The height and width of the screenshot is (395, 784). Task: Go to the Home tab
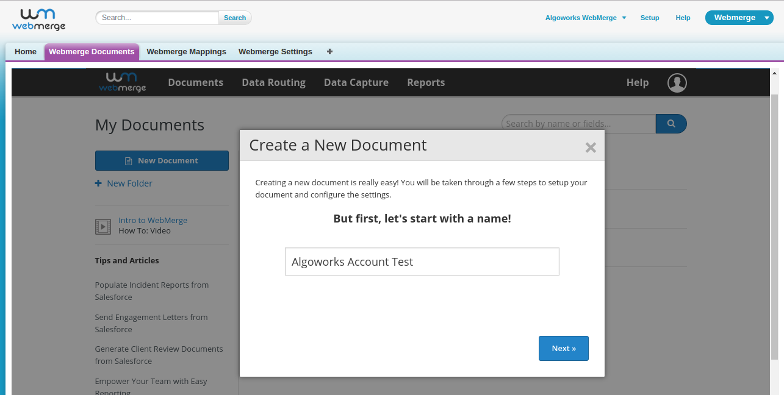pos(26,52)
